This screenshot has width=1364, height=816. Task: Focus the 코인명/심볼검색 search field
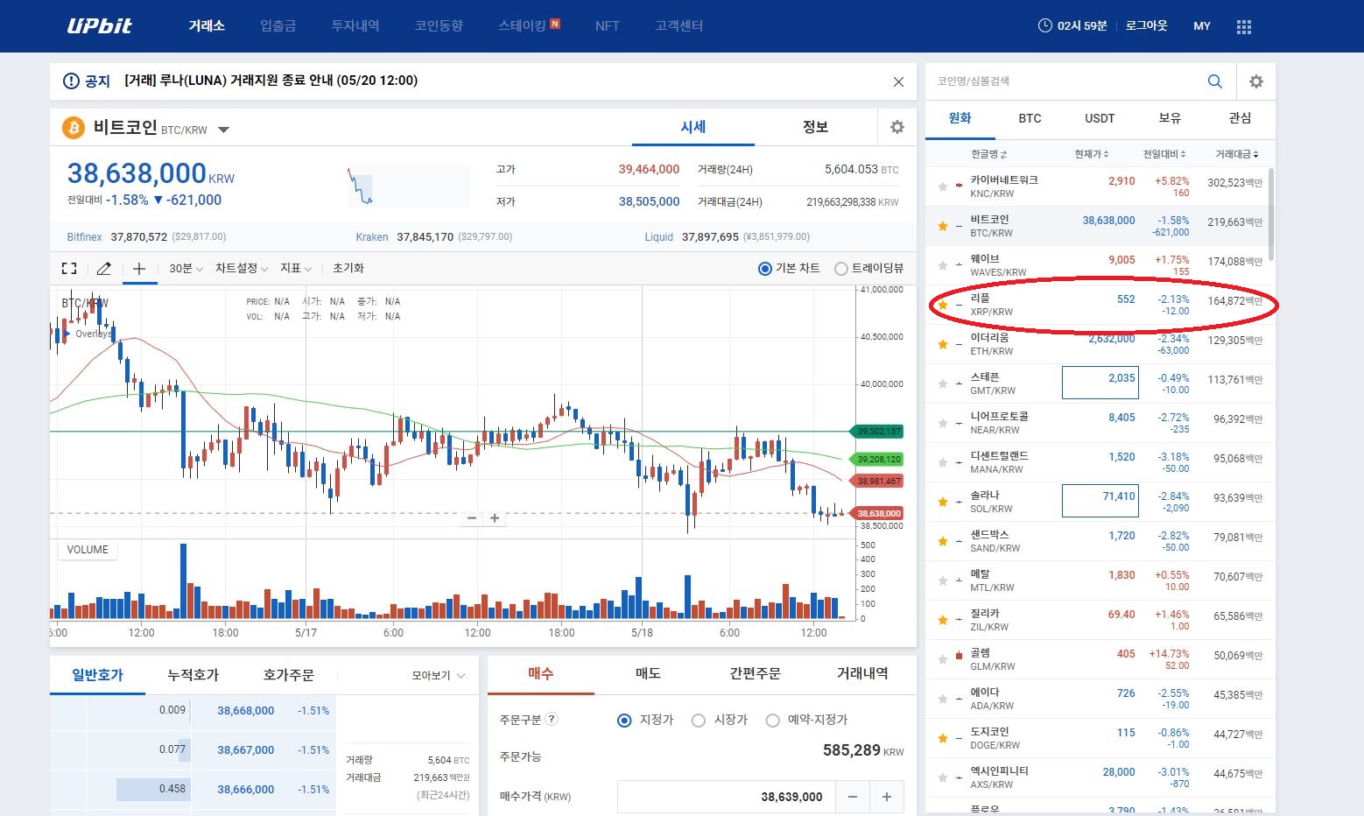[x=1064, y=81]
